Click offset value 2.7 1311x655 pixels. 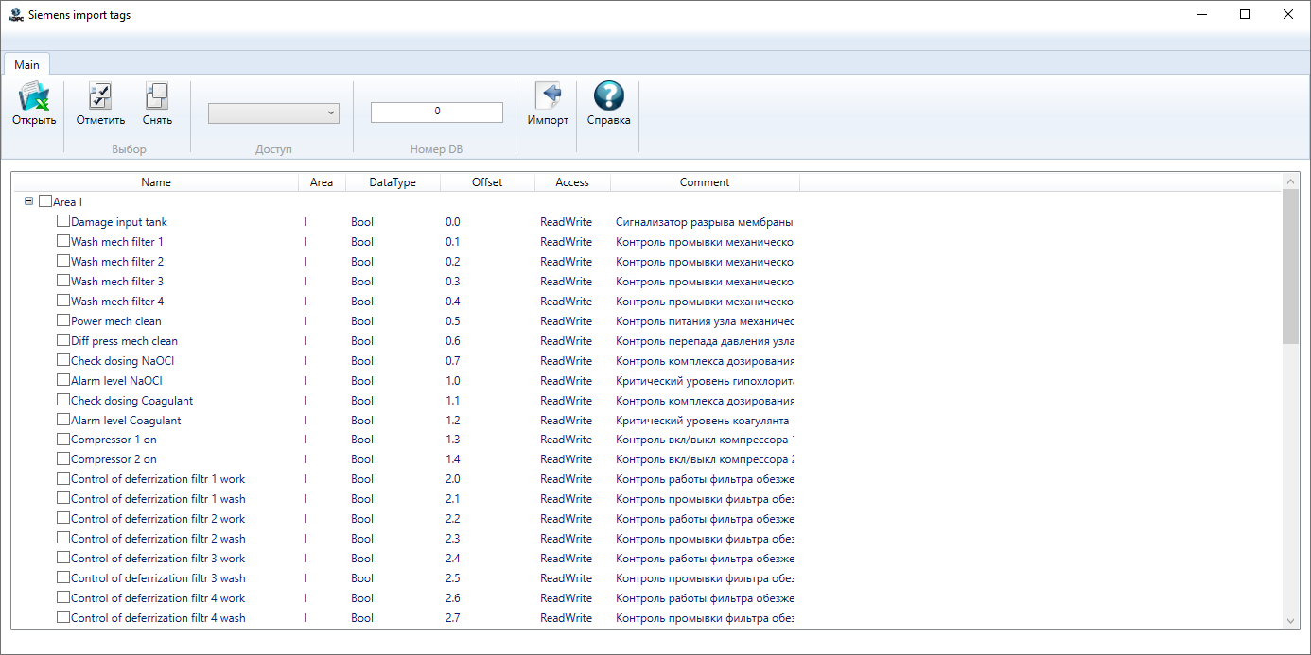(453, 618)
